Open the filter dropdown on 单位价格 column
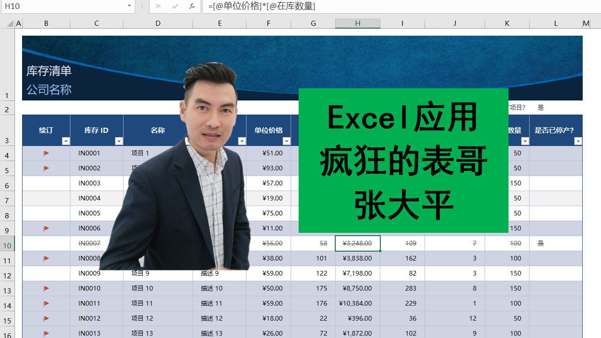 [286, 141]
